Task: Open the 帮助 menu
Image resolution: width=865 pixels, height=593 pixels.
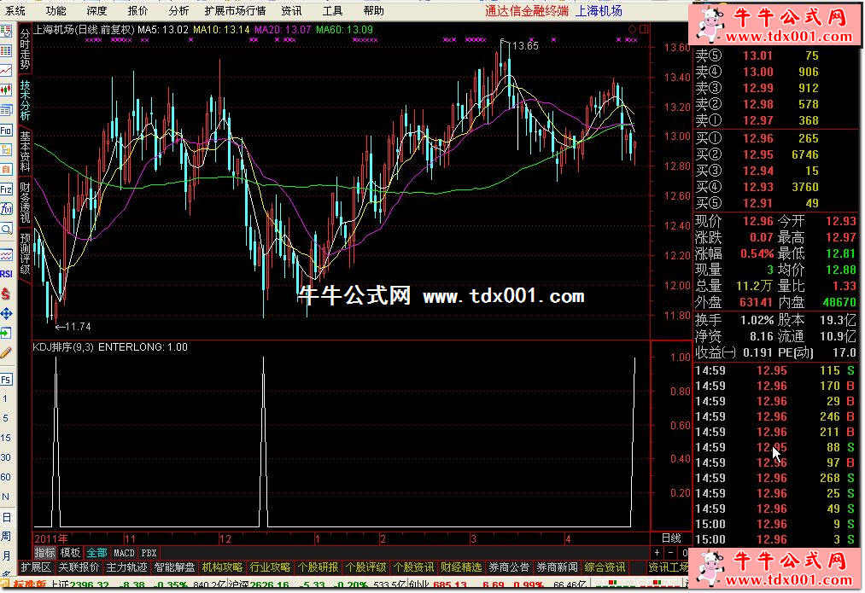Action: pyautogui.click(x=373, y=11)
